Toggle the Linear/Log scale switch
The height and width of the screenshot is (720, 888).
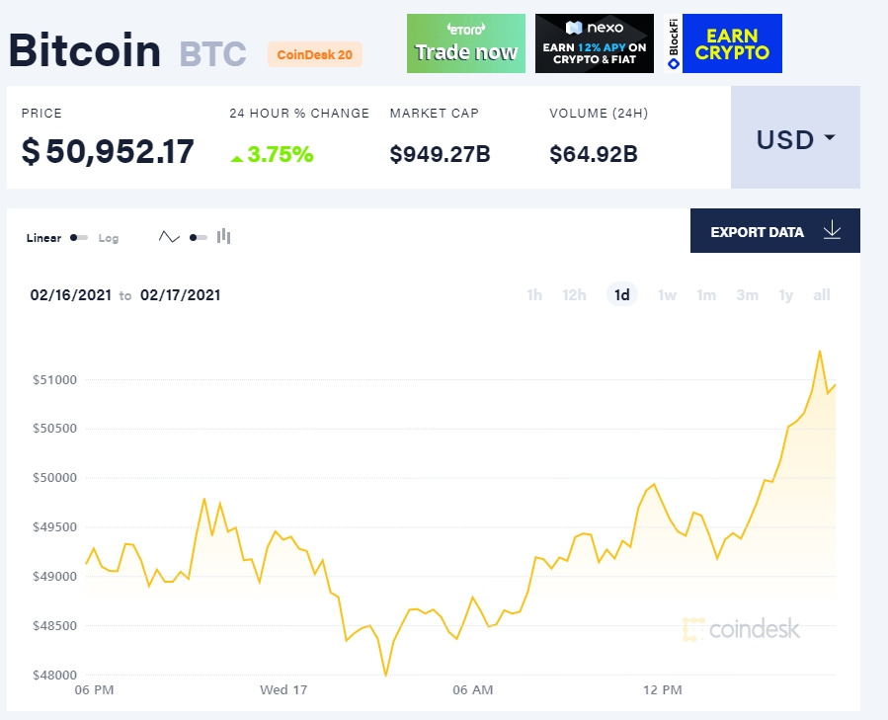pos(79,238)
